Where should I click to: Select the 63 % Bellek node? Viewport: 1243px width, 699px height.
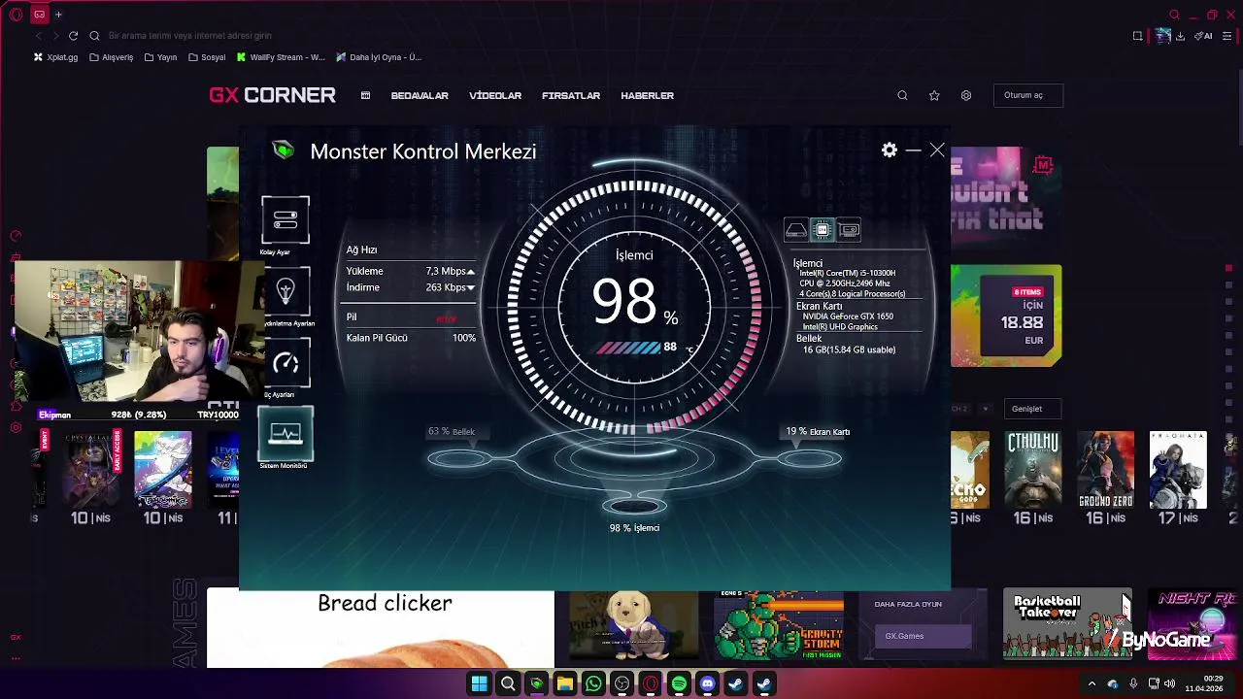pyautogui.click(x=460, y=458)
